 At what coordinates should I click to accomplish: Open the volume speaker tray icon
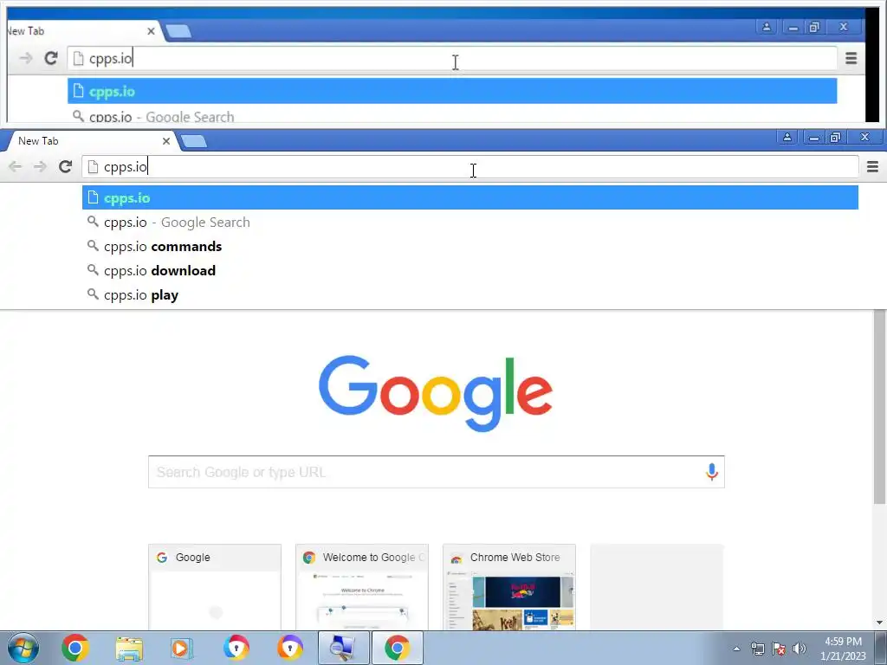(x=800, y=649)
